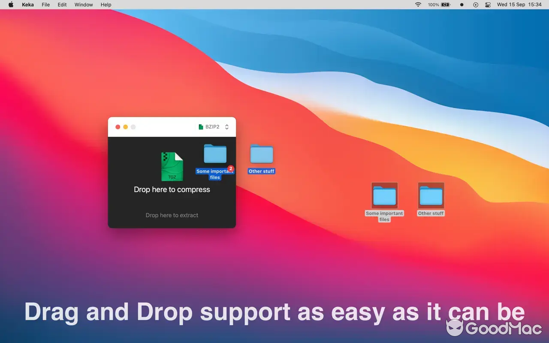Click the "Drop here to extract" area
549x343 pixels.
pos(172,215)
